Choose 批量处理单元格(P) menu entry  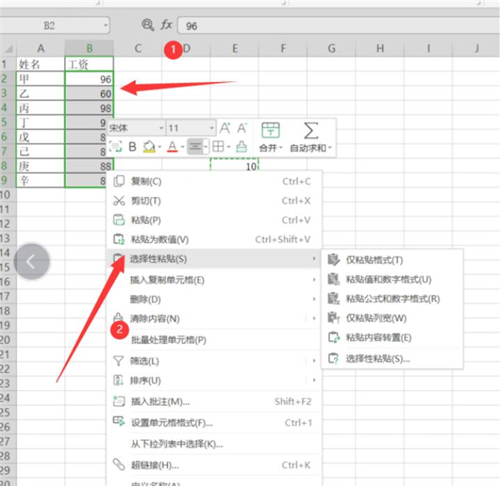tap(214, 340)
